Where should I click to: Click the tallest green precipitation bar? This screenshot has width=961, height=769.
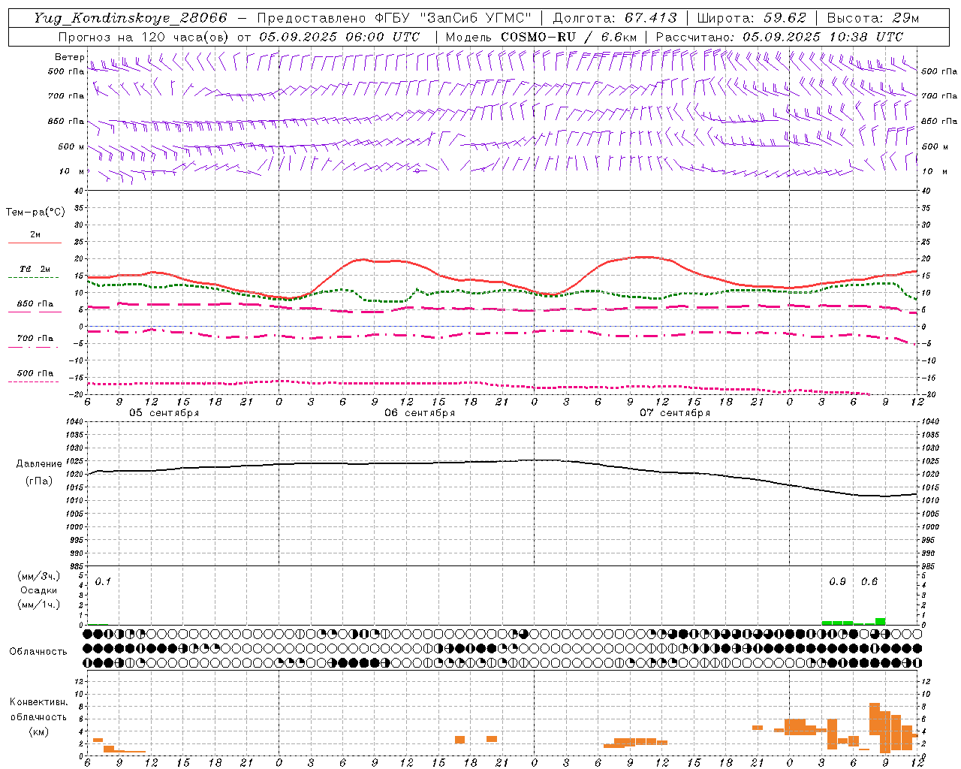881,621
